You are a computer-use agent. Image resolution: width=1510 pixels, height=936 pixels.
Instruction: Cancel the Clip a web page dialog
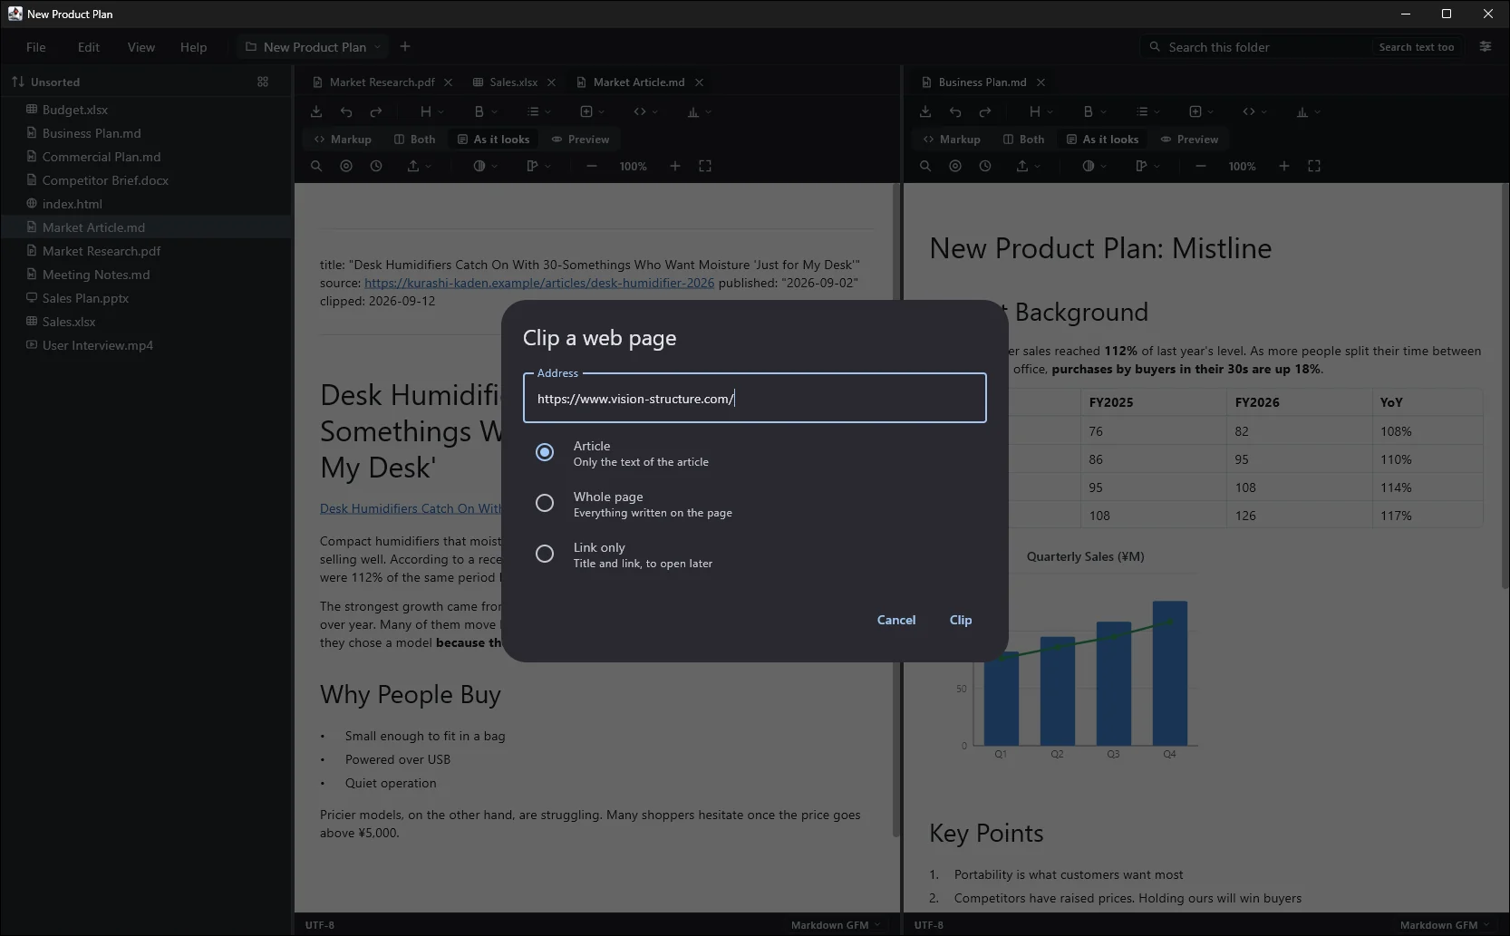click(x=896, y=620)
